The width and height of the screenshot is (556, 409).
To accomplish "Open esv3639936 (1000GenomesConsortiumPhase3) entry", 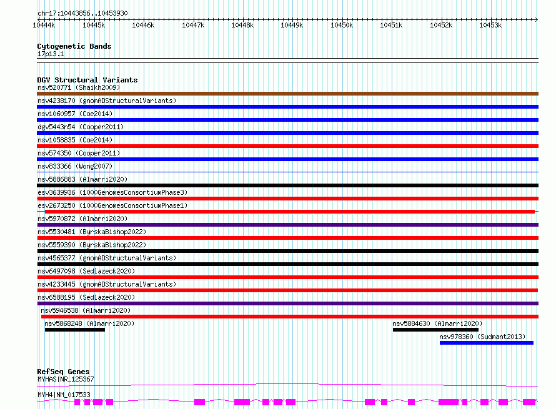I will 112,192.
